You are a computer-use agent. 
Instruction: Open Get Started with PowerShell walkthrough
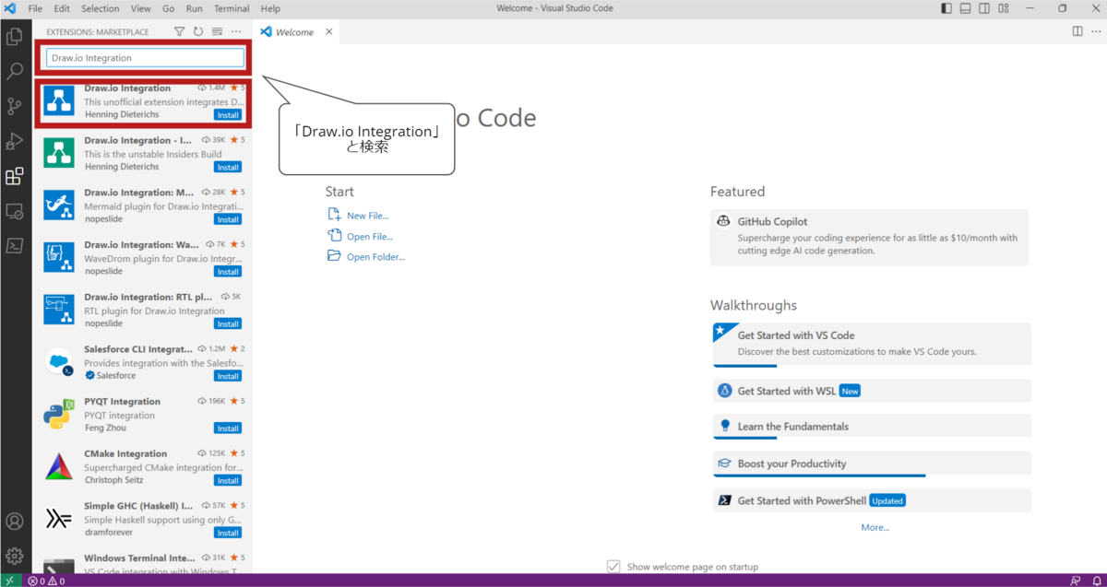(x=872, y=500)
